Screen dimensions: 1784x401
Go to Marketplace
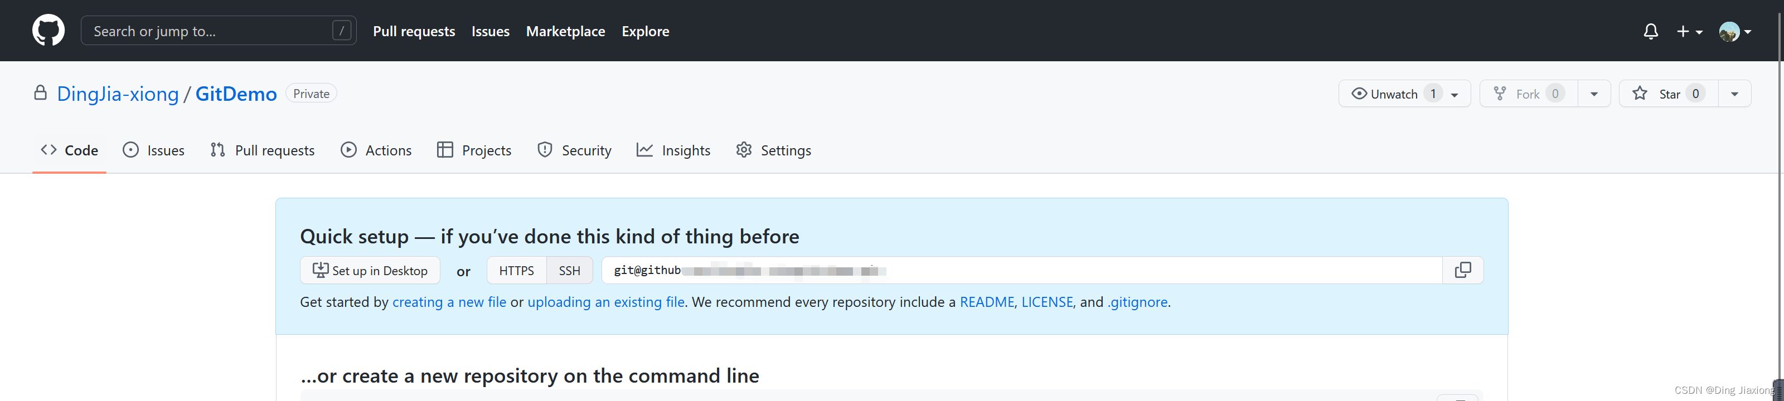click(x=566, y=31)
